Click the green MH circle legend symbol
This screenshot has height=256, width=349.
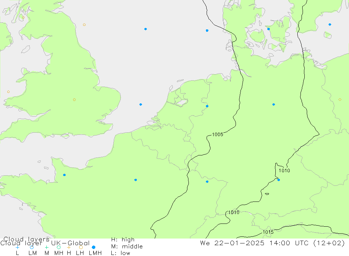[x=59, y=247]
